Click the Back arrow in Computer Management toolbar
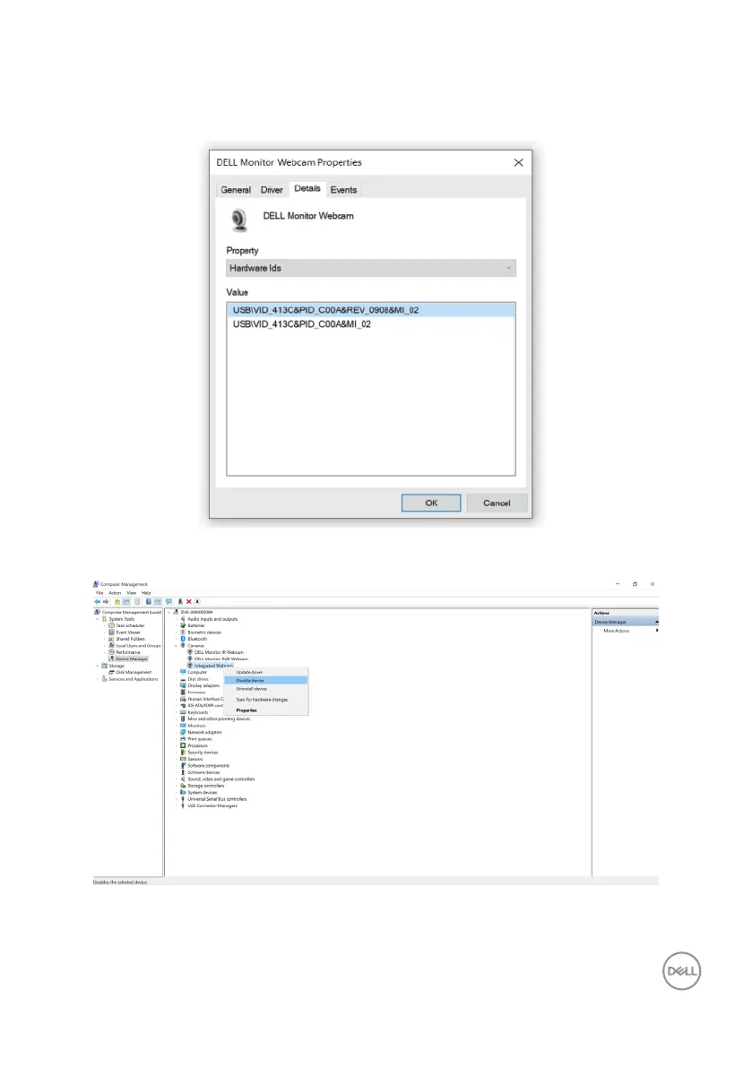This screenshot has height=1067, width=752. [x=99, y=601]
